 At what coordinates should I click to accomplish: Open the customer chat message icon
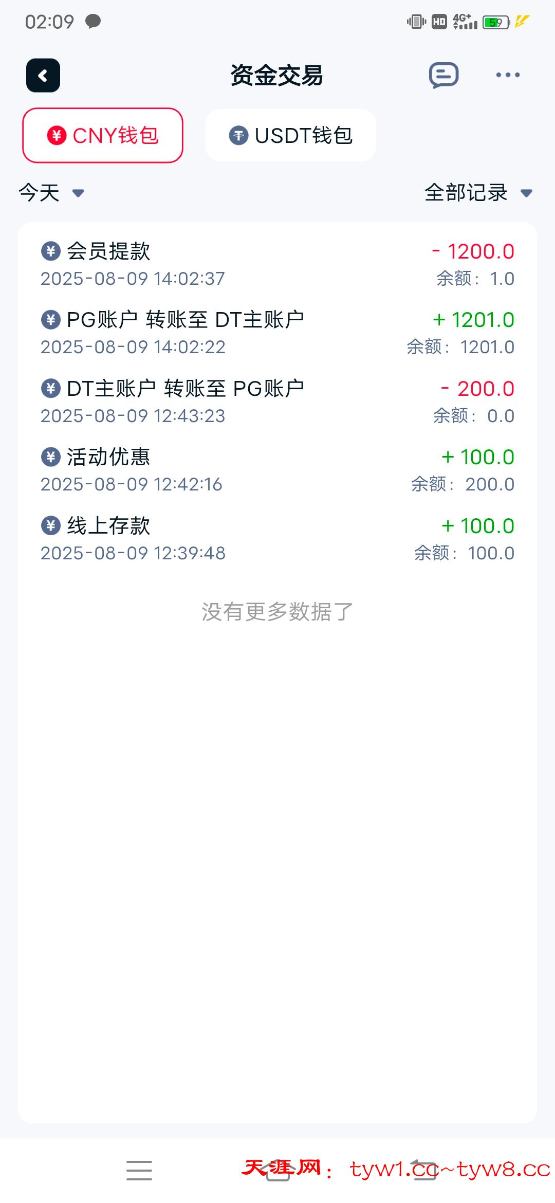[x=443, y=76]
